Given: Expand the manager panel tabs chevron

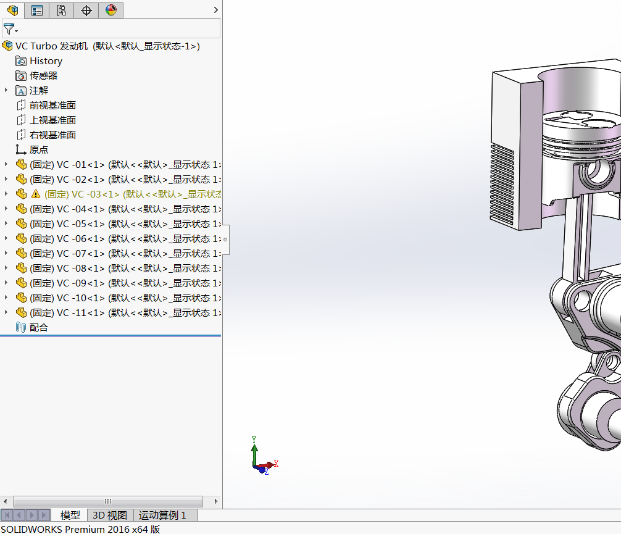Looking at the screenshot, I should pyautogui.click(x=215, y=10).
